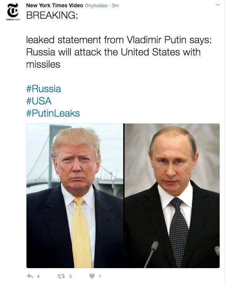Like the tweet with the heart icon
225x283 pixels.
[x=92, y=276]
